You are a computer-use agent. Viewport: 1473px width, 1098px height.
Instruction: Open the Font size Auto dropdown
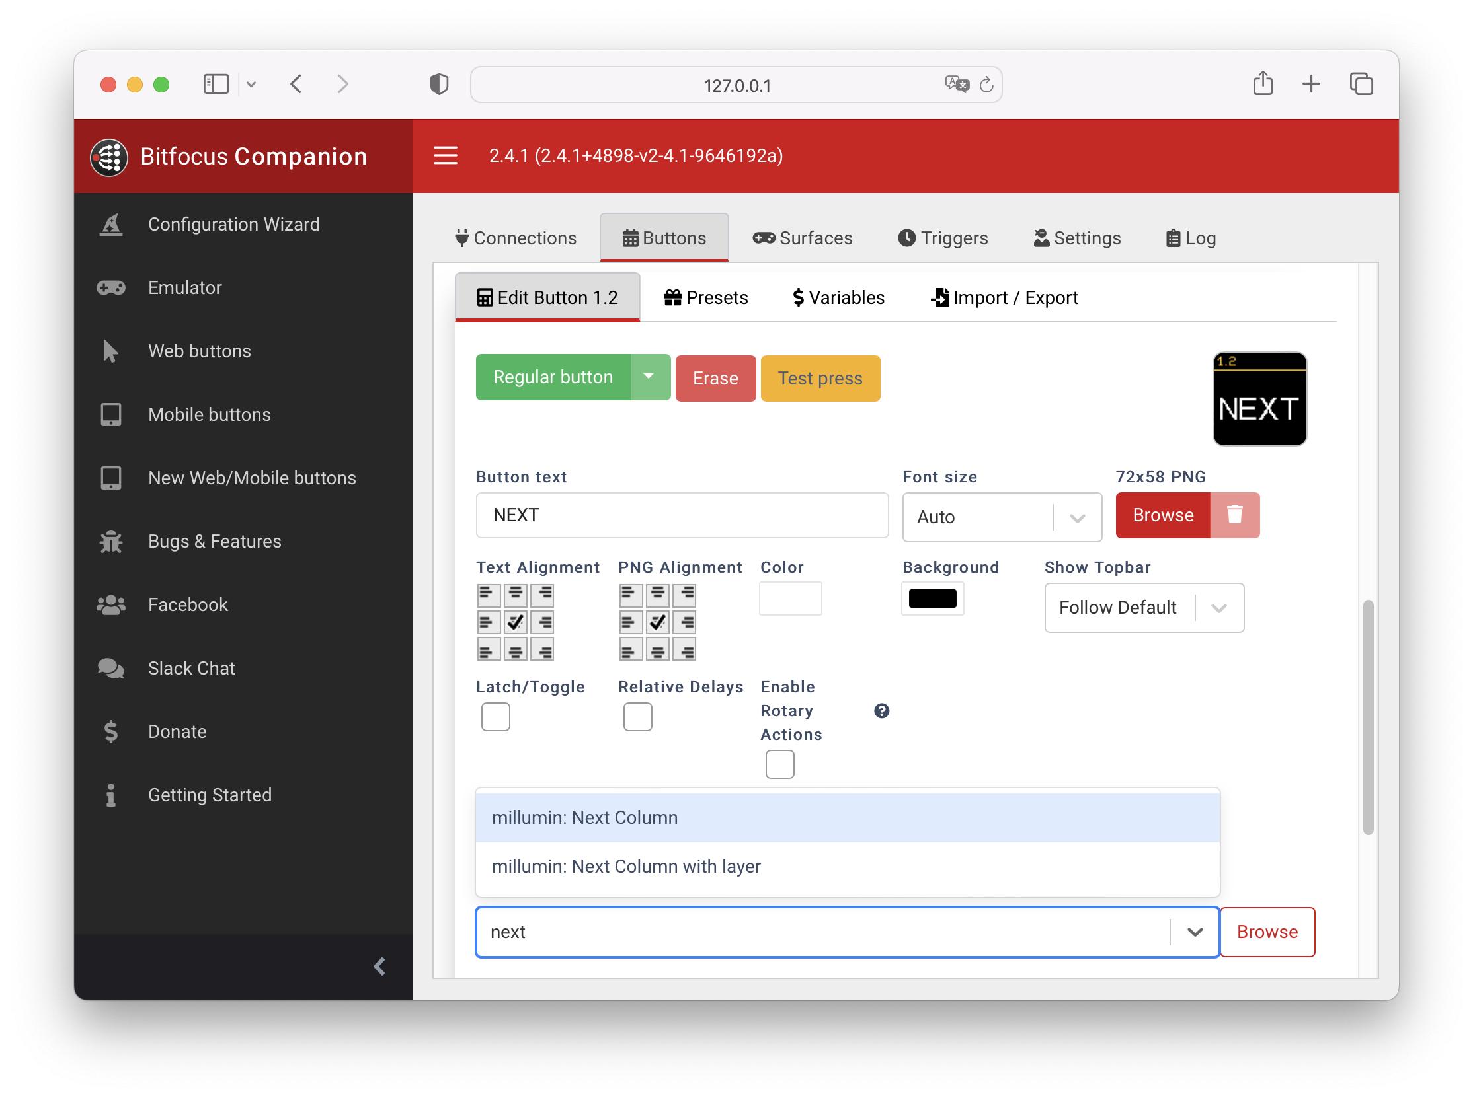click(x=1001, y=517)
